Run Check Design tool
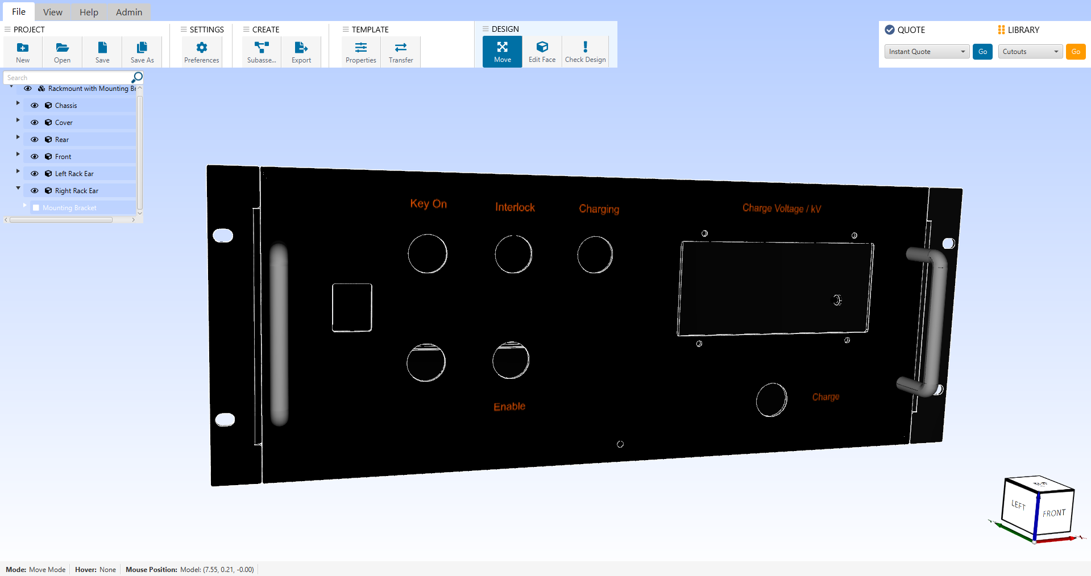This screenshot has width=1091, height=576. (x=585, y=48)
